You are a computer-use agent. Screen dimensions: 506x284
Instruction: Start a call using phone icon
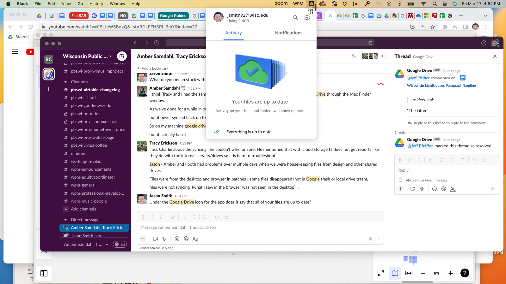click(x=354, y=56)
